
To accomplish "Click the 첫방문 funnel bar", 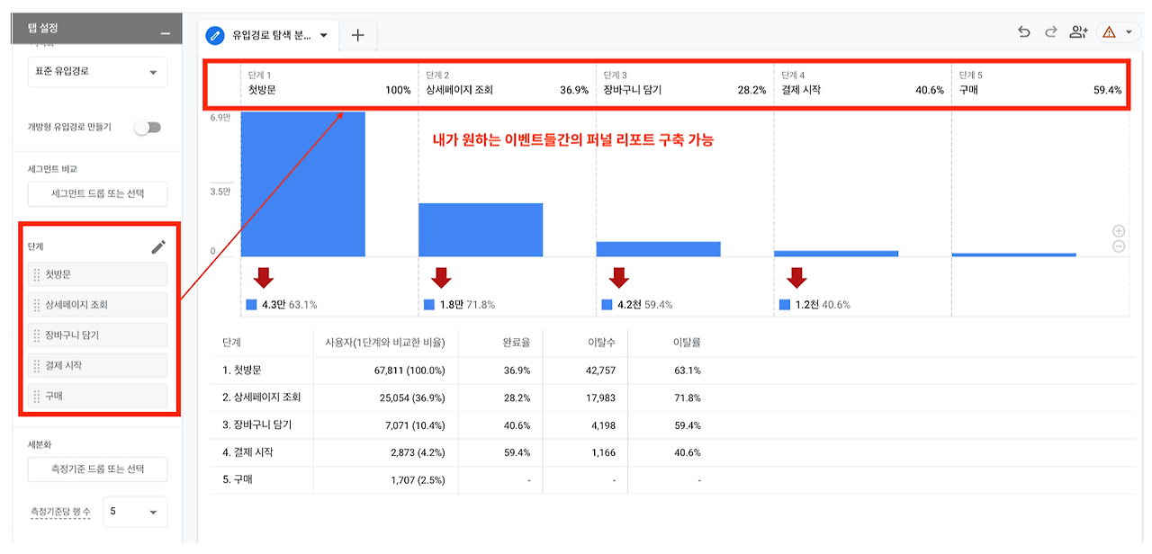I will click(303, 184).
